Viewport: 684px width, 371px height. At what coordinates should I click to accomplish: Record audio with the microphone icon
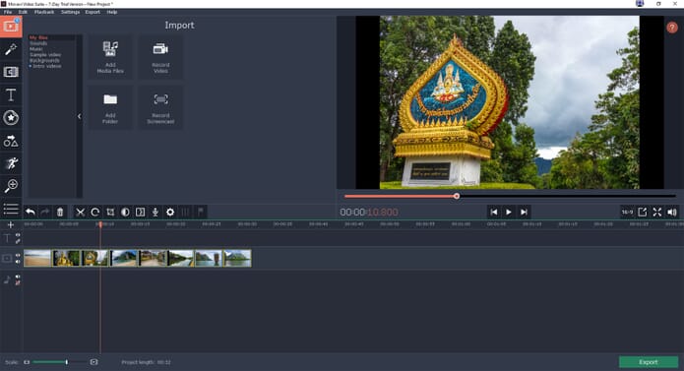[x=155, y=213]
